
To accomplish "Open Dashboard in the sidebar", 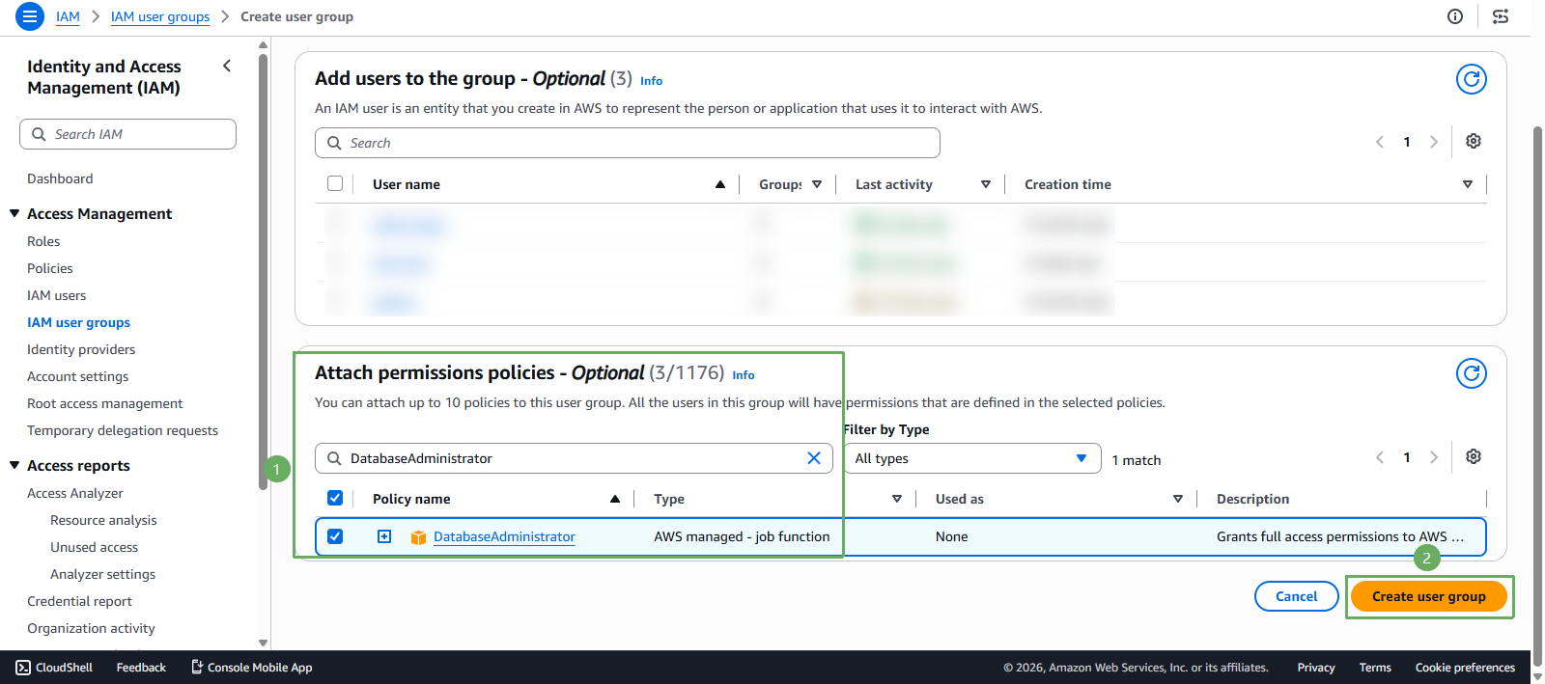I will [x=60, y=178].
